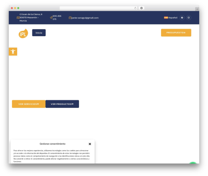Reload the page with the refresh icon
Image resolution: width=208 pixels, height=176 pixels.
[135, 8]
